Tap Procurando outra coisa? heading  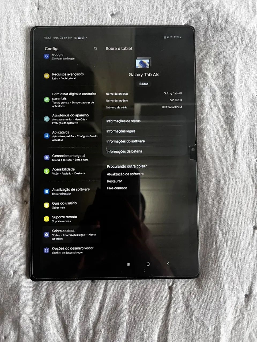(127, 166)
